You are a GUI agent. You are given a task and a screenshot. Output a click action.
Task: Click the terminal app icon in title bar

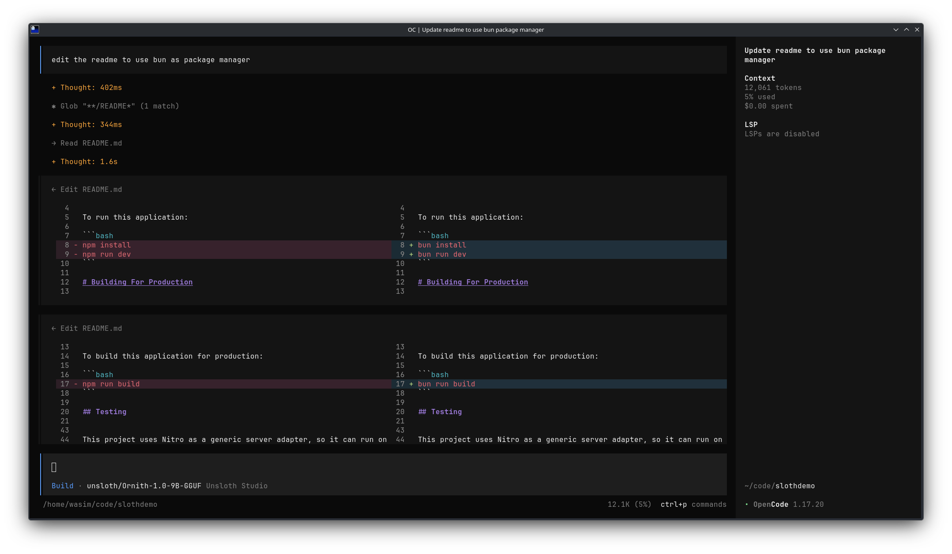point(35,30)
